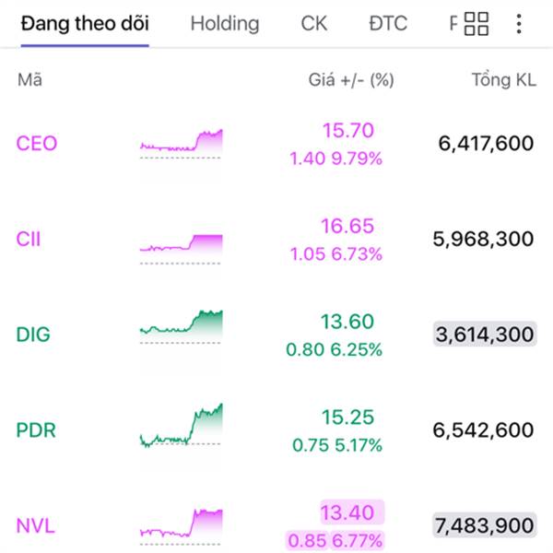The height and width of the screenshot is (553, 553).
Task: Open the PDR mini price chart
Action: 181,426
